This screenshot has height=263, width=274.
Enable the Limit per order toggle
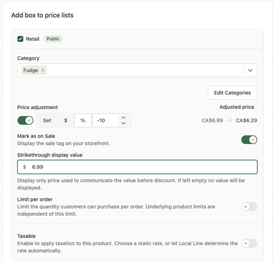pyautogui.click(x=249, y=206)
